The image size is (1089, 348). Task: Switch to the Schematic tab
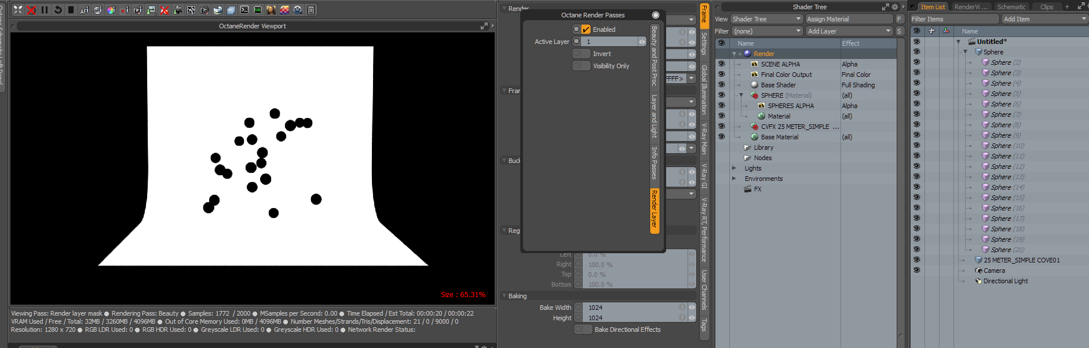tap(1011, 7)
